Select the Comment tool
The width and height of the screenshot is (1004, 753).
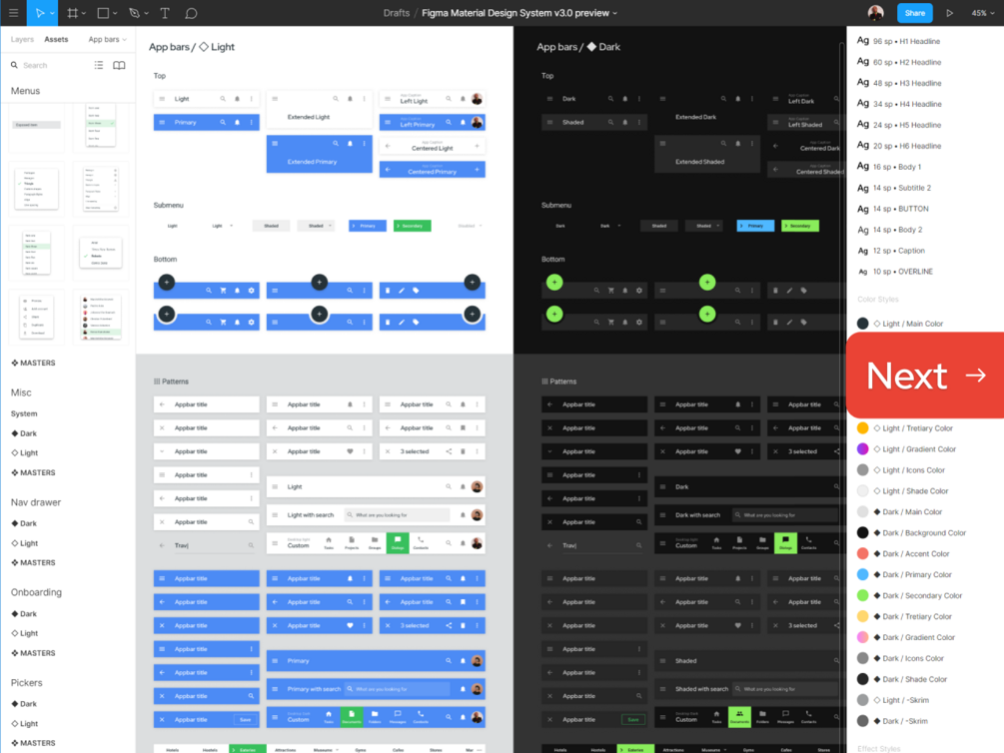point(191,13)
